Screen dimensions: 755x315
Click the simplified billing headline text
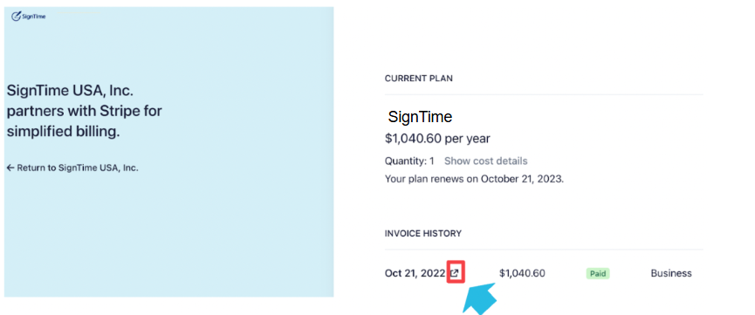(x=63, y=132)
